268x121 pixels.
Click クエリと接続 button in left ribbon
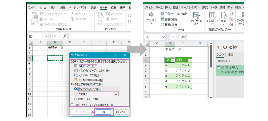pyautogui.click(x=114, y=14)
